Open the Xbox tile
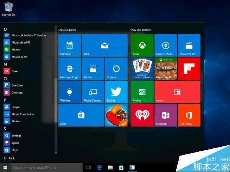The width and height of the screenshot is (230, 172). pyautogui.click(x=142, y=45)
